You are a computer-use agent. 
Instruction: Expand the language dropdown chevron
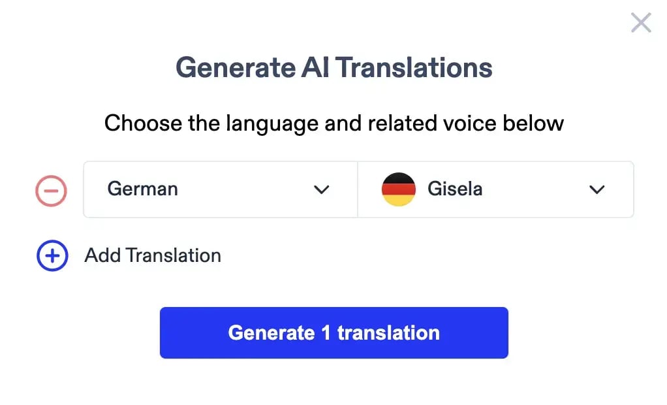[x=321, y=190]
